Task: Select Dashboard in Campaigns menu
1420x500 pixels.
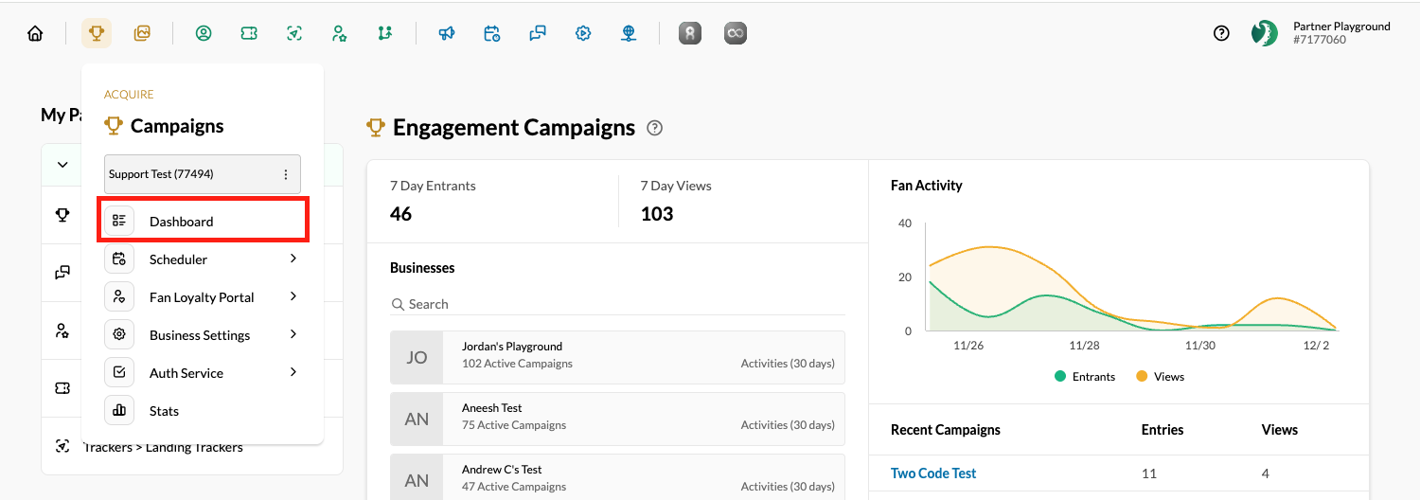Action: point(182,222)
